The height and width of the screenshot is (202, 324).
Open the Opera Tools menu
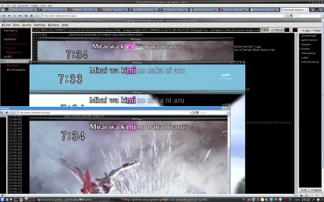(43, 6)
